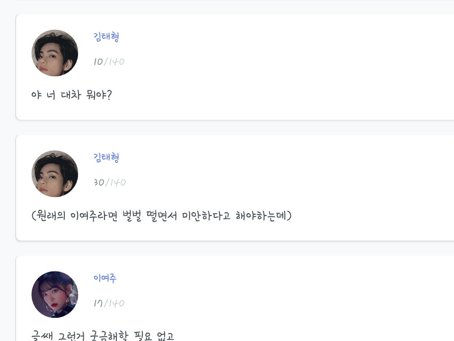Click the 17/140 character counter
This screenshot has height=341, width=454.
[x=109, y=303]
